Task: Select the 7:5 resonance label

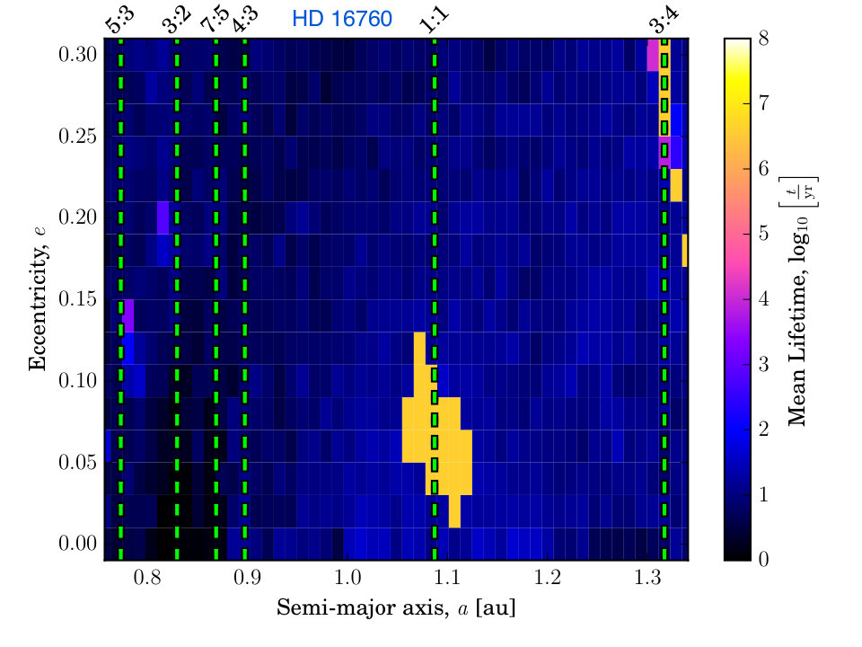Action: (215, 21)
